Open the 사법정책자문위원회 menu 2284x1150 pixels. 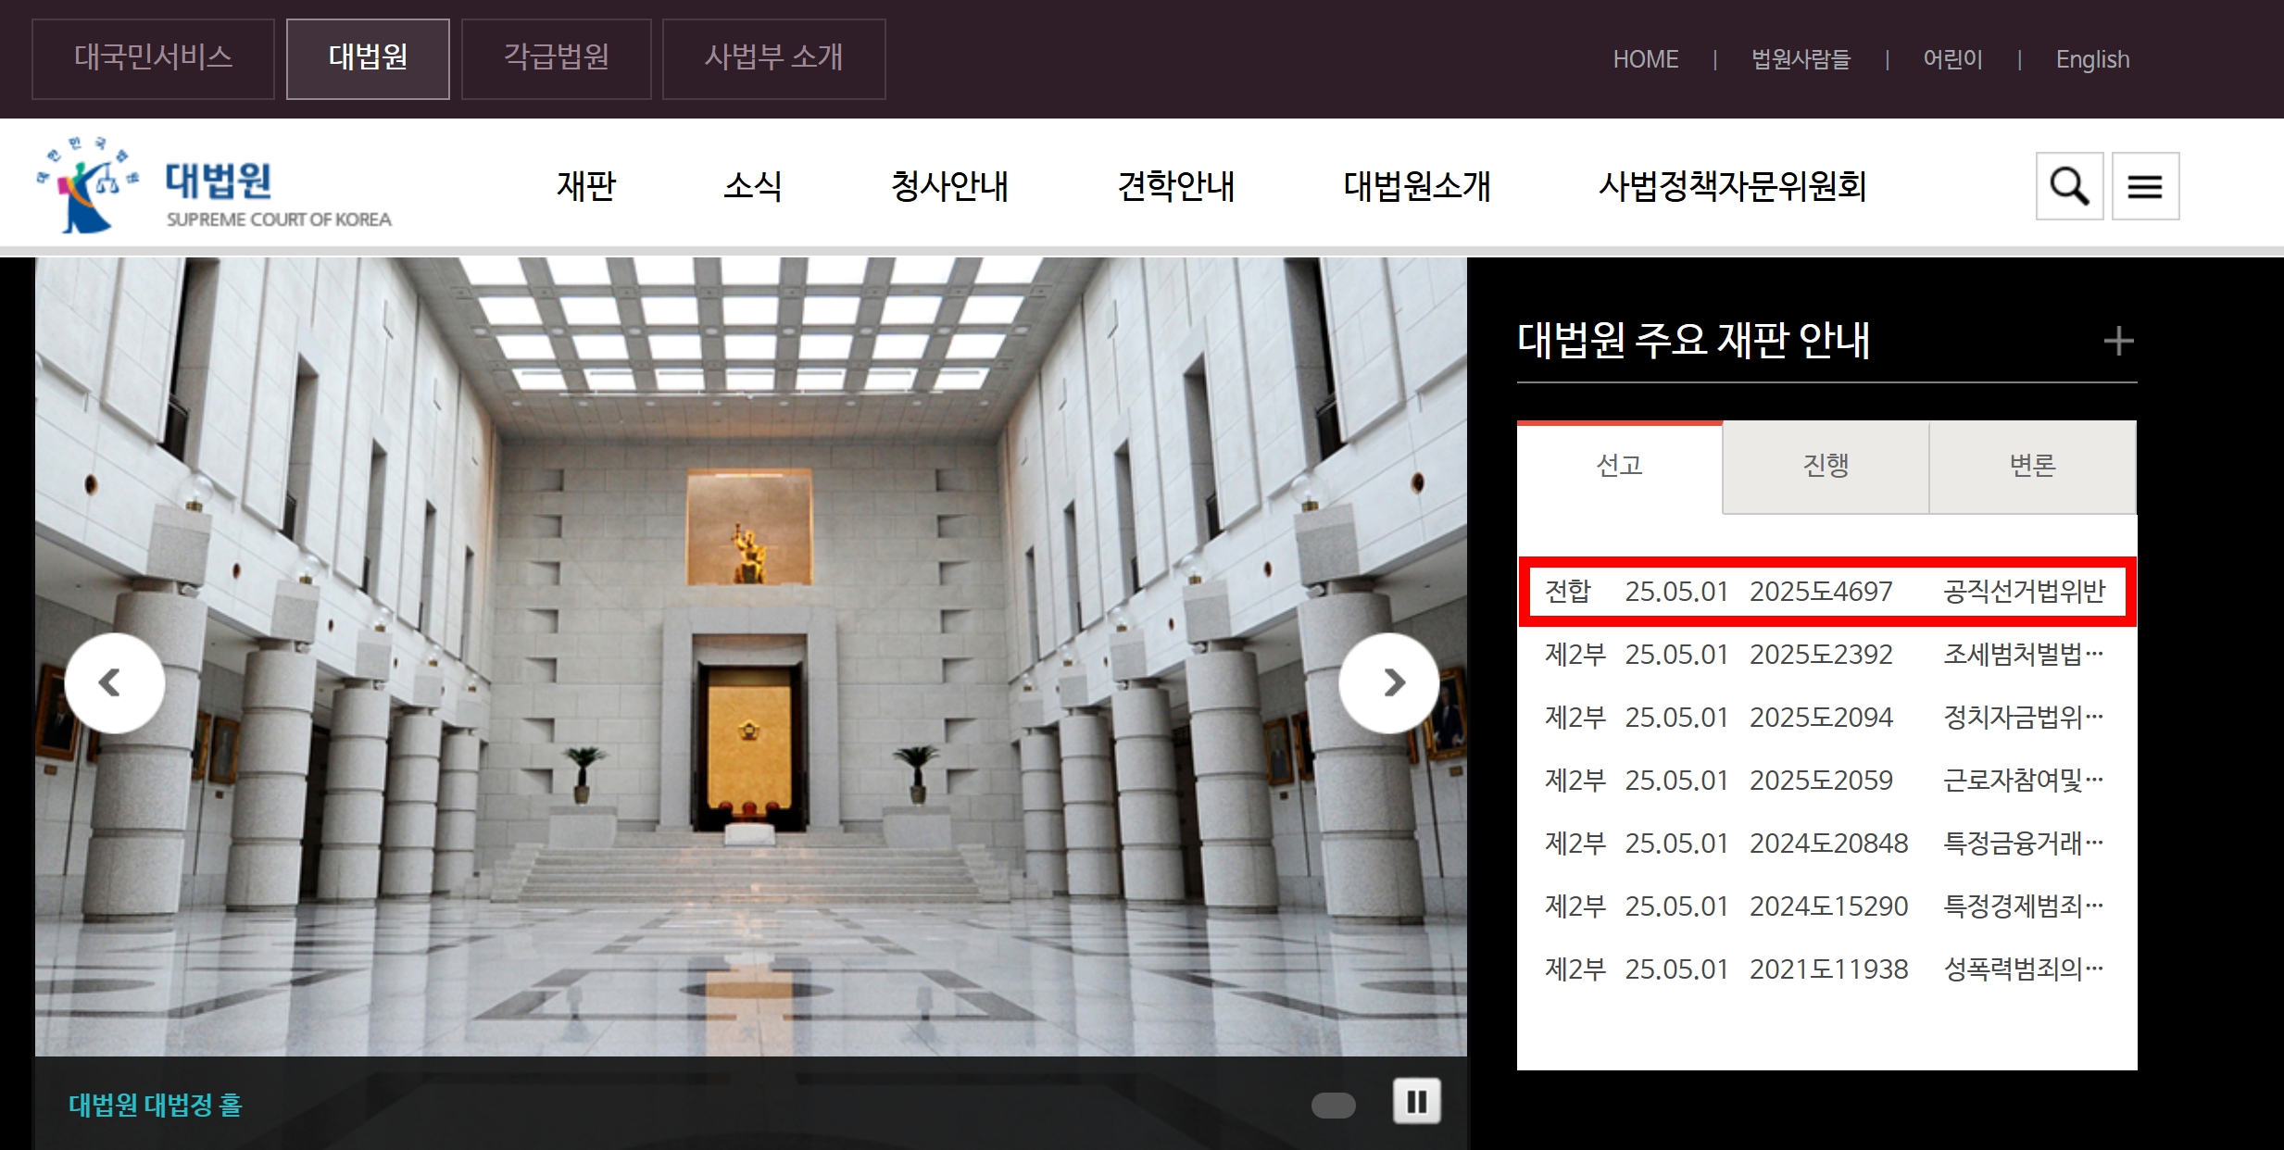[x=1732, y=186]
